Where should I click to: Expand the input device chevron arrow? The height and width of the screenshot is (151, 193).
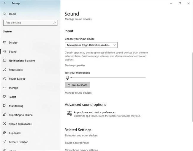pos(115,45)
